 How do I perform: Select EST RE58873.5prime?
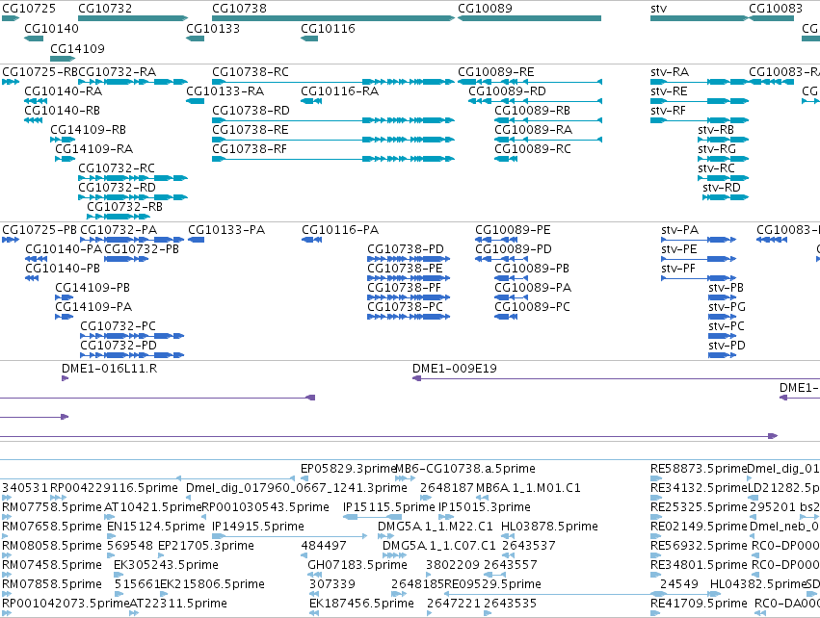(x=656, y=478)
